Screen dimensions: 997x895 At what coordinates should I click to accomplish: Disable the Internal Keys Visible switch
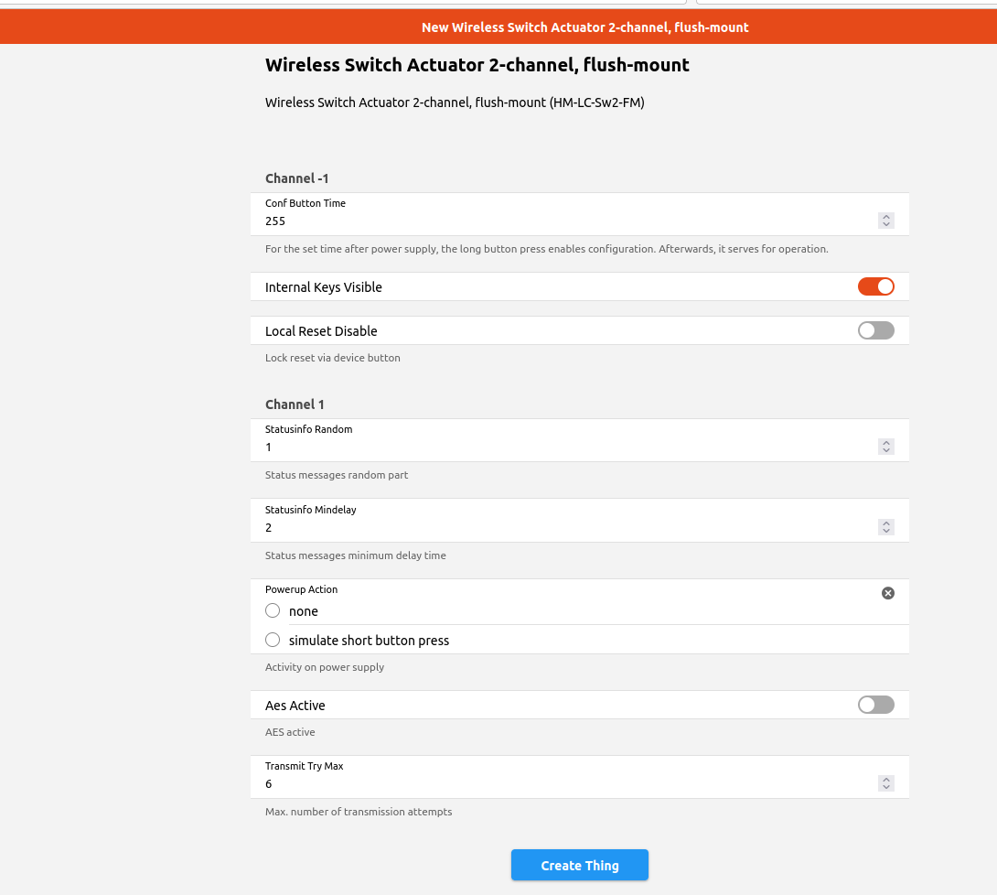tap(875, 286)
